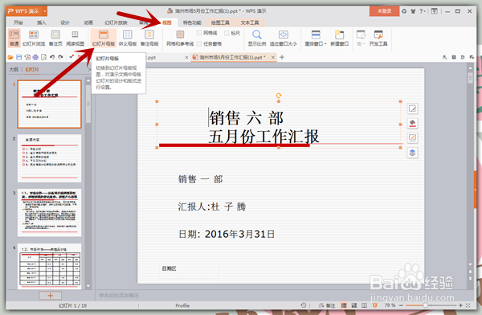Open the Design (设计) ribbon tab

tap(65, 22)
